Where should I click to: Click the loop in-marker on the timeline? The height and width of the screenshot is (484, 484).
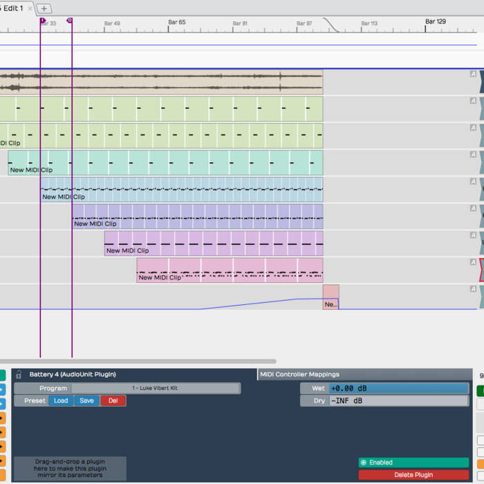point(42,21)
